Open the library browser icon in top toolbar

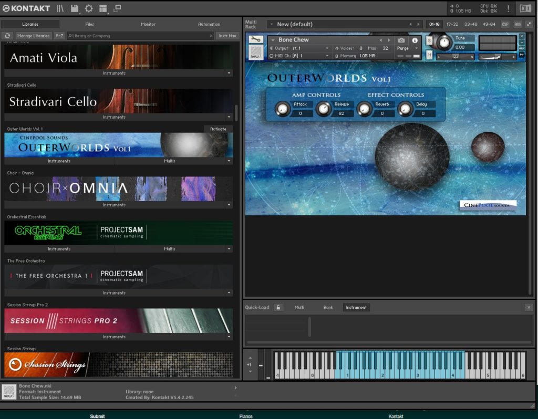[x=61, y=8]
